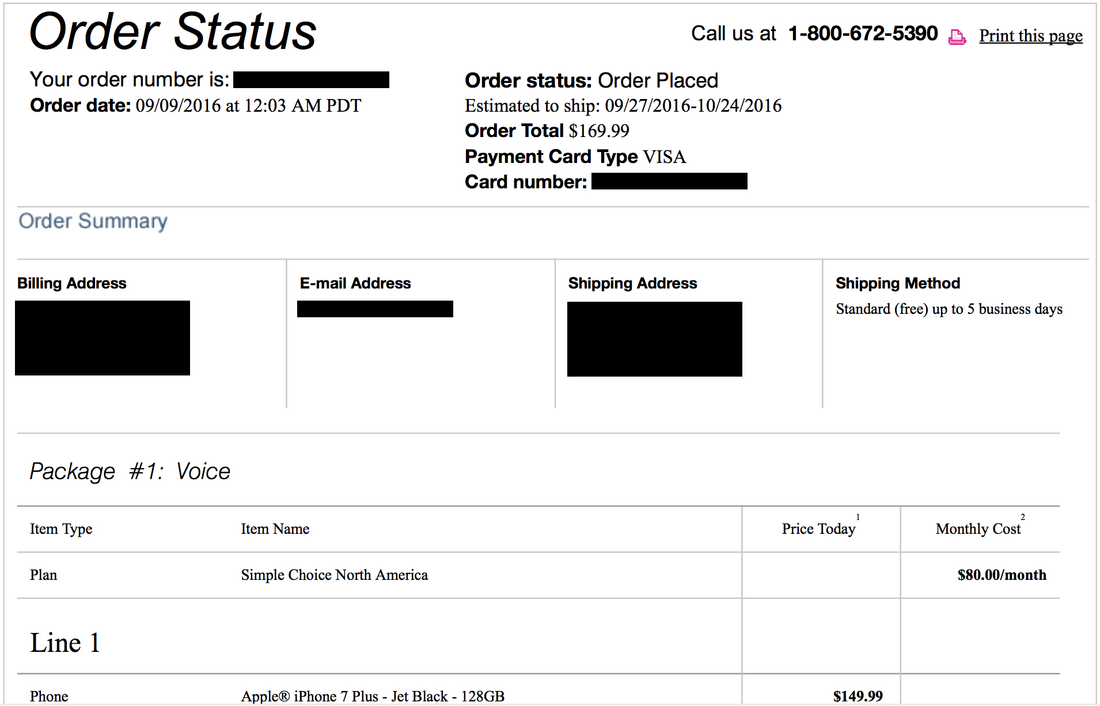The image size is (1100, 706).
Task: Click the 1-800-672-5390 phone number
Action: [x=863, y=34]
